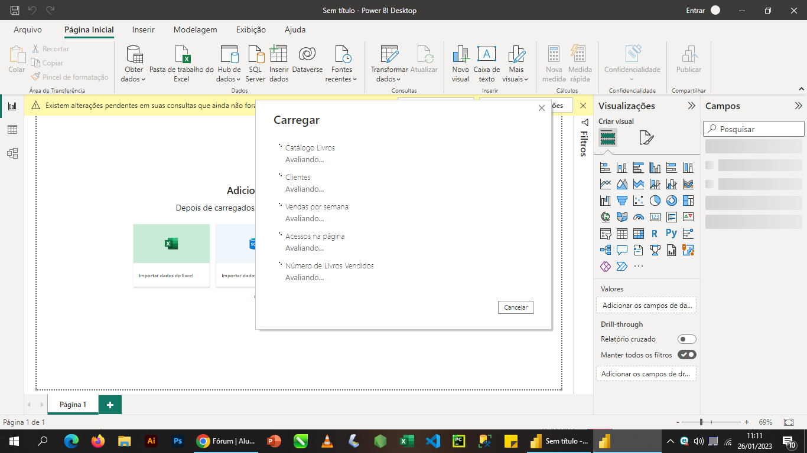Switch to the Modelagem ribbon tab

195,29
